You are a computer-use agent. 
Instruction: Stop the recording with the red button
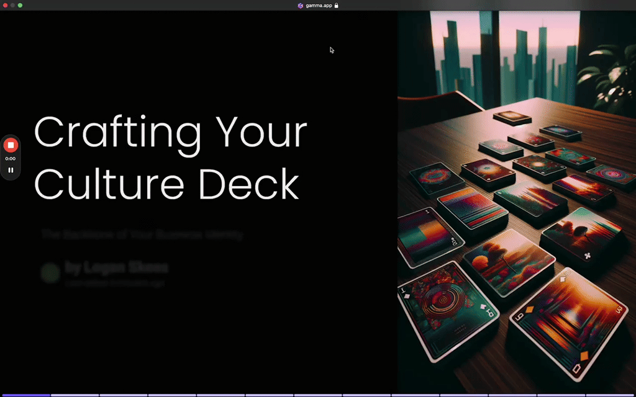pyautogui.click(x=11, y=145)
